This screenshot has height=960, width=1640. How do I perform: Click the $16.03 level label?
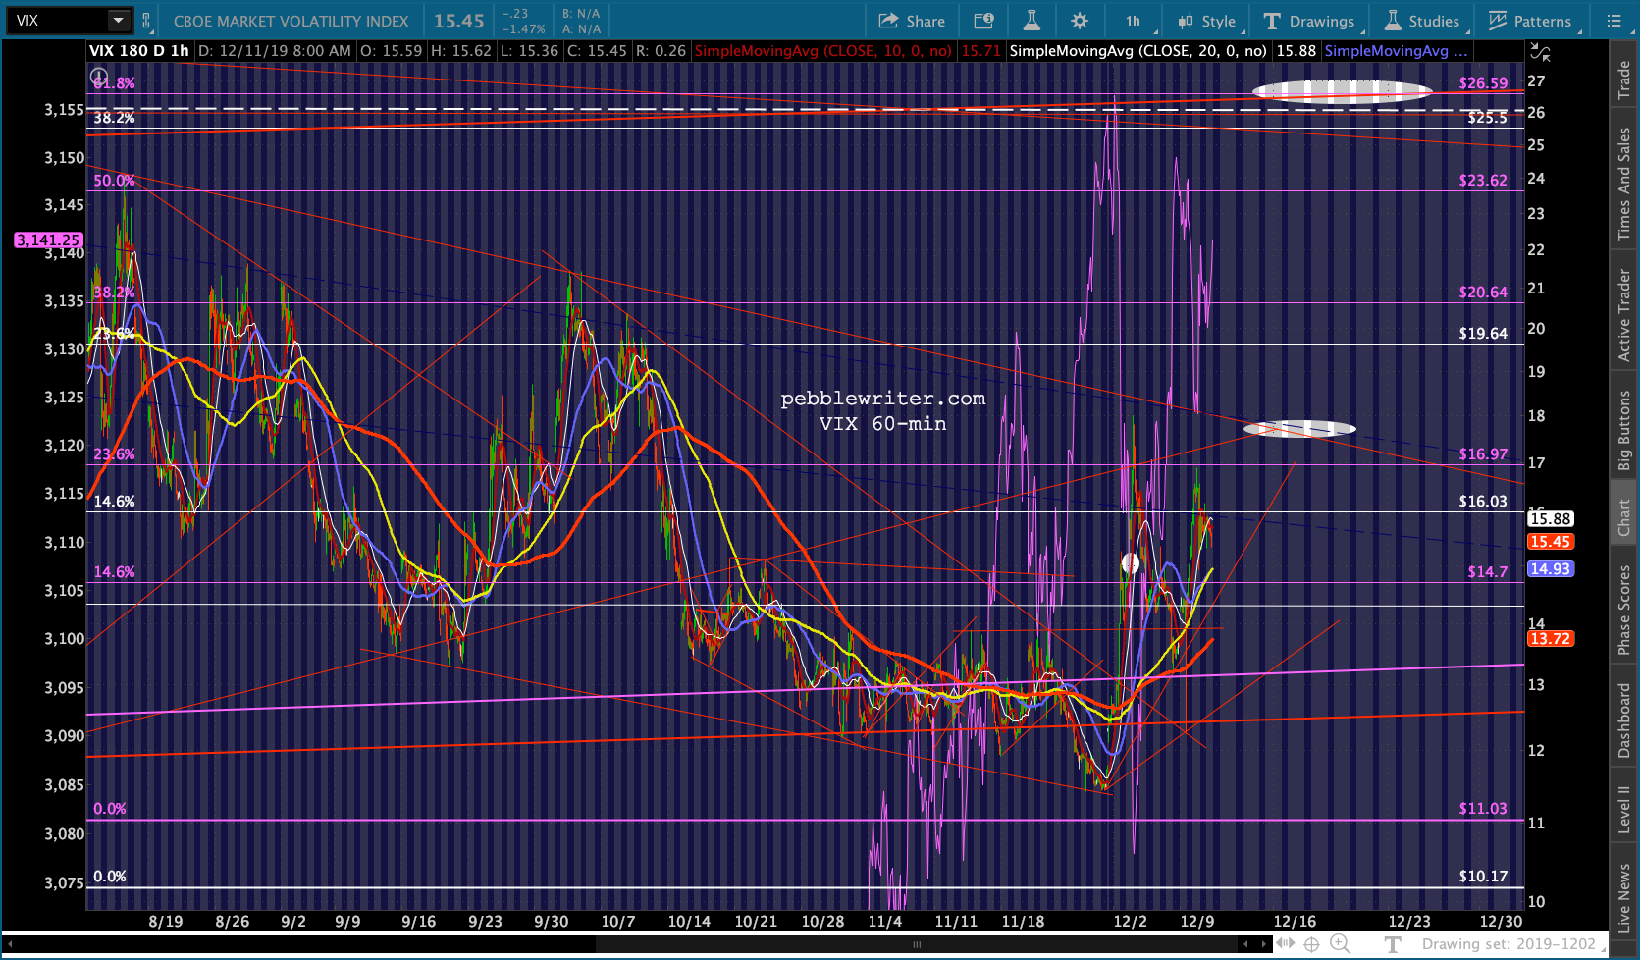coord(1483,502)
